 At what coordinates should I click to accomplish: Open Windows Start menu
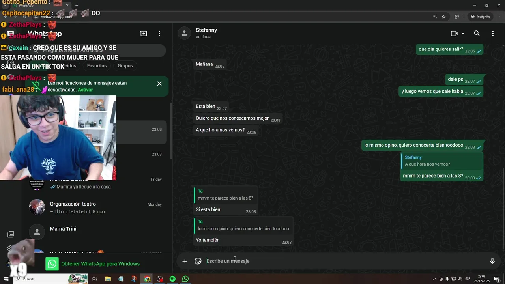[x=6, y=279]
